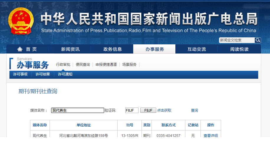
Task: Select the 行政审批 sub-menu
Action: [63, 65]
